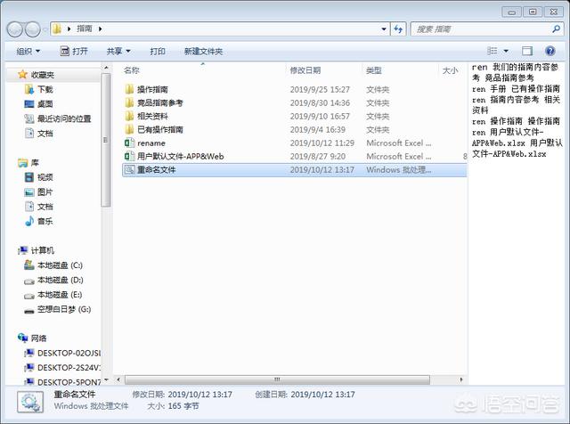Click the 指南 breadcrumb in address bar
This screenshot has width=570, height=424.
85,29
